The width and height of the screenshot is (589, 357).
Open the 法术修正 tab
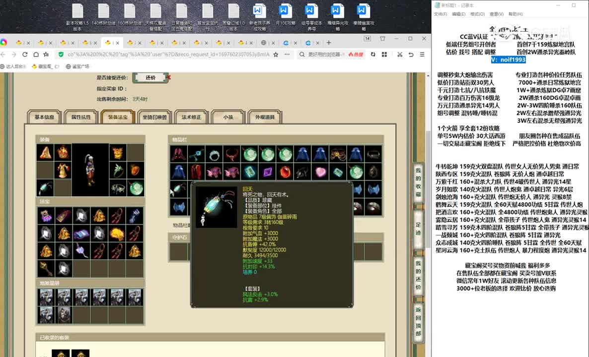pos(191,117)
